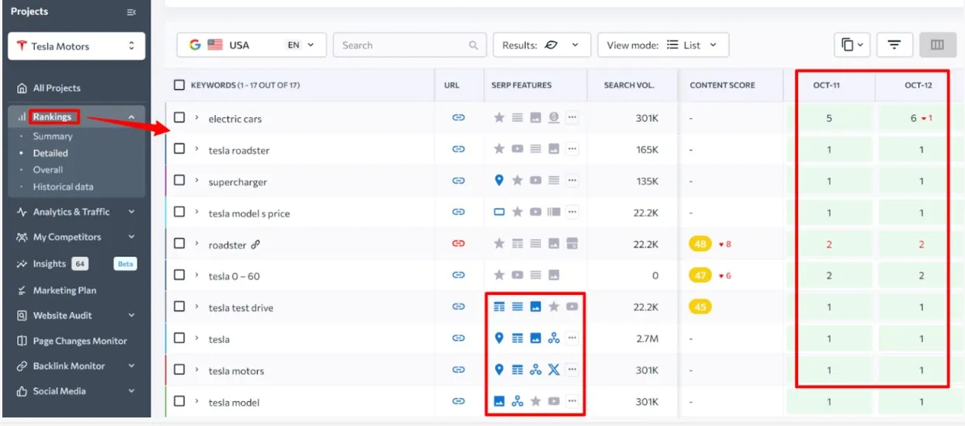
Task: Open the Results filter dropdown
Action: pyautogui.click(x=542, y=45)
